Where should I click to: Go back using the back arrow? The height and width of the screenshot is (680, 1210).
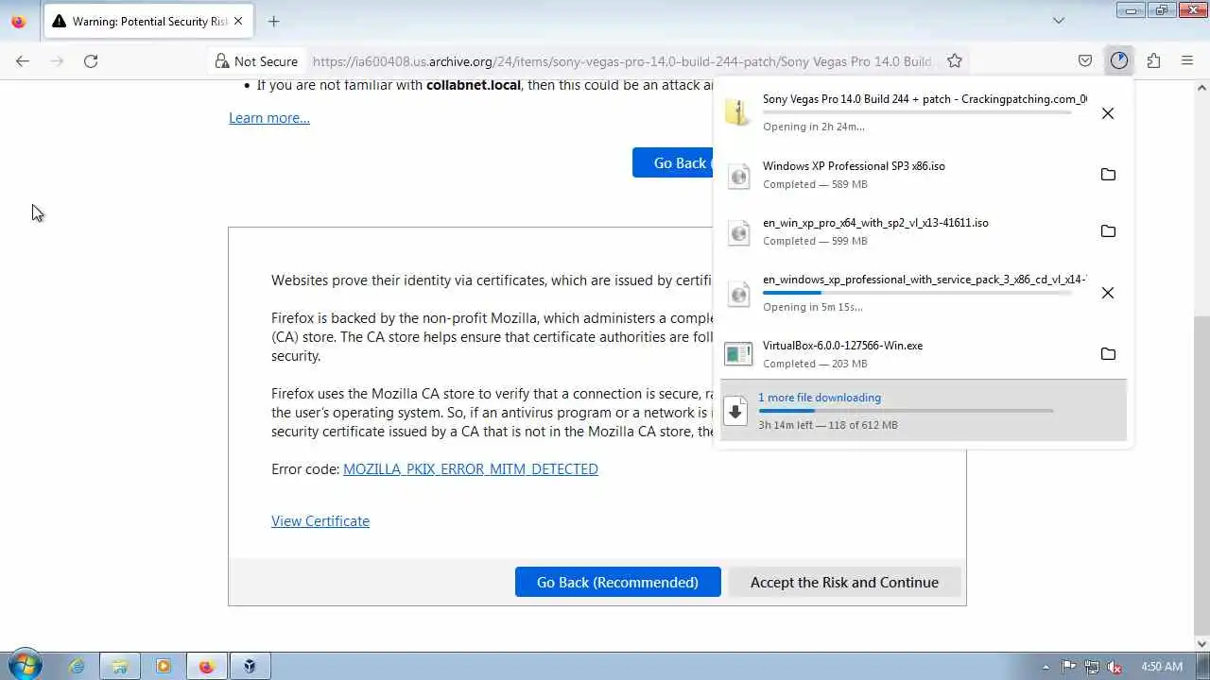coord(23,61)
